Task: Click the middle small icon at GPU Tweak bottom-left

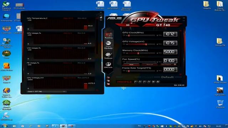Action: click(108, 81)
